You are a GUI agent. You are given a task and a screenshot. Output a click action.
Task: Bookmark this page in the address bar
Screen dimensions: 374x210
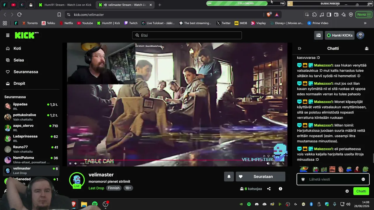click(x=59, y=15)
